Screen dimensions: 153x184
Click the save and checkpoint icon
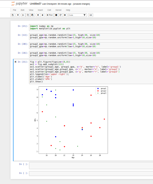coord(13,15)
